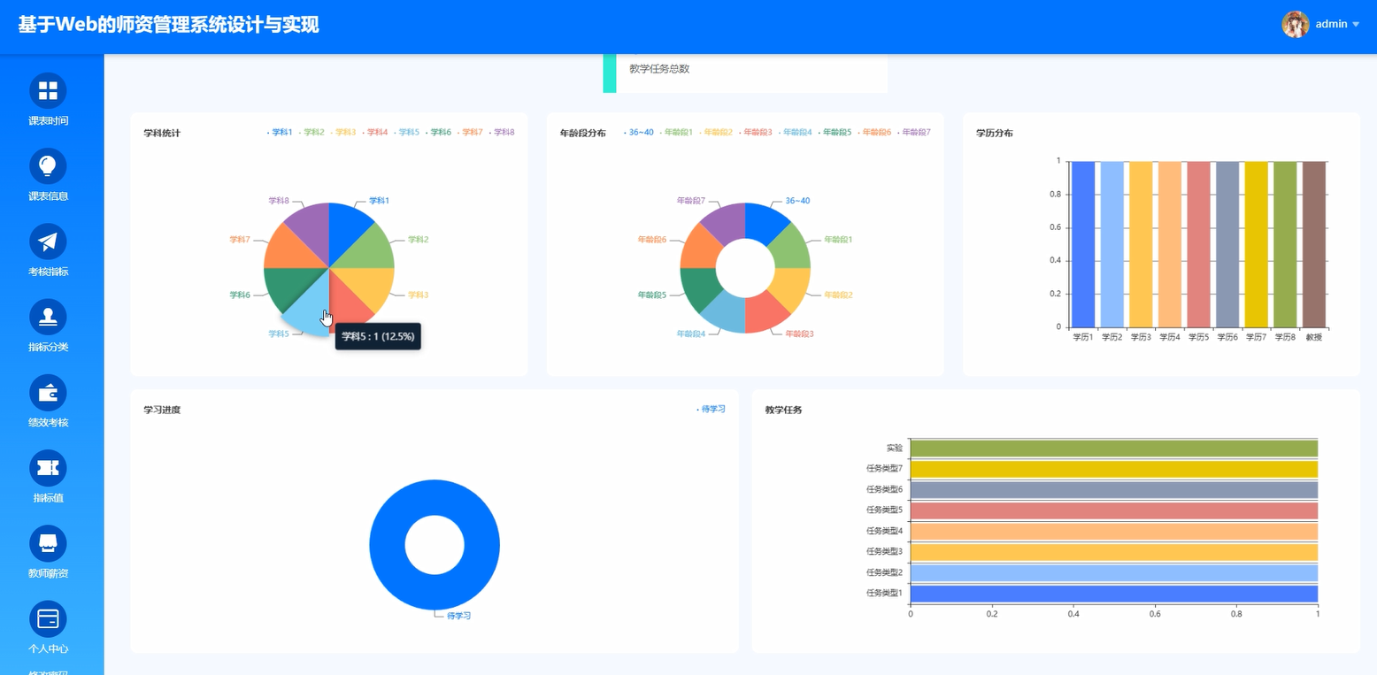Open the 考核指标 paper plane icon

[48, 242]
